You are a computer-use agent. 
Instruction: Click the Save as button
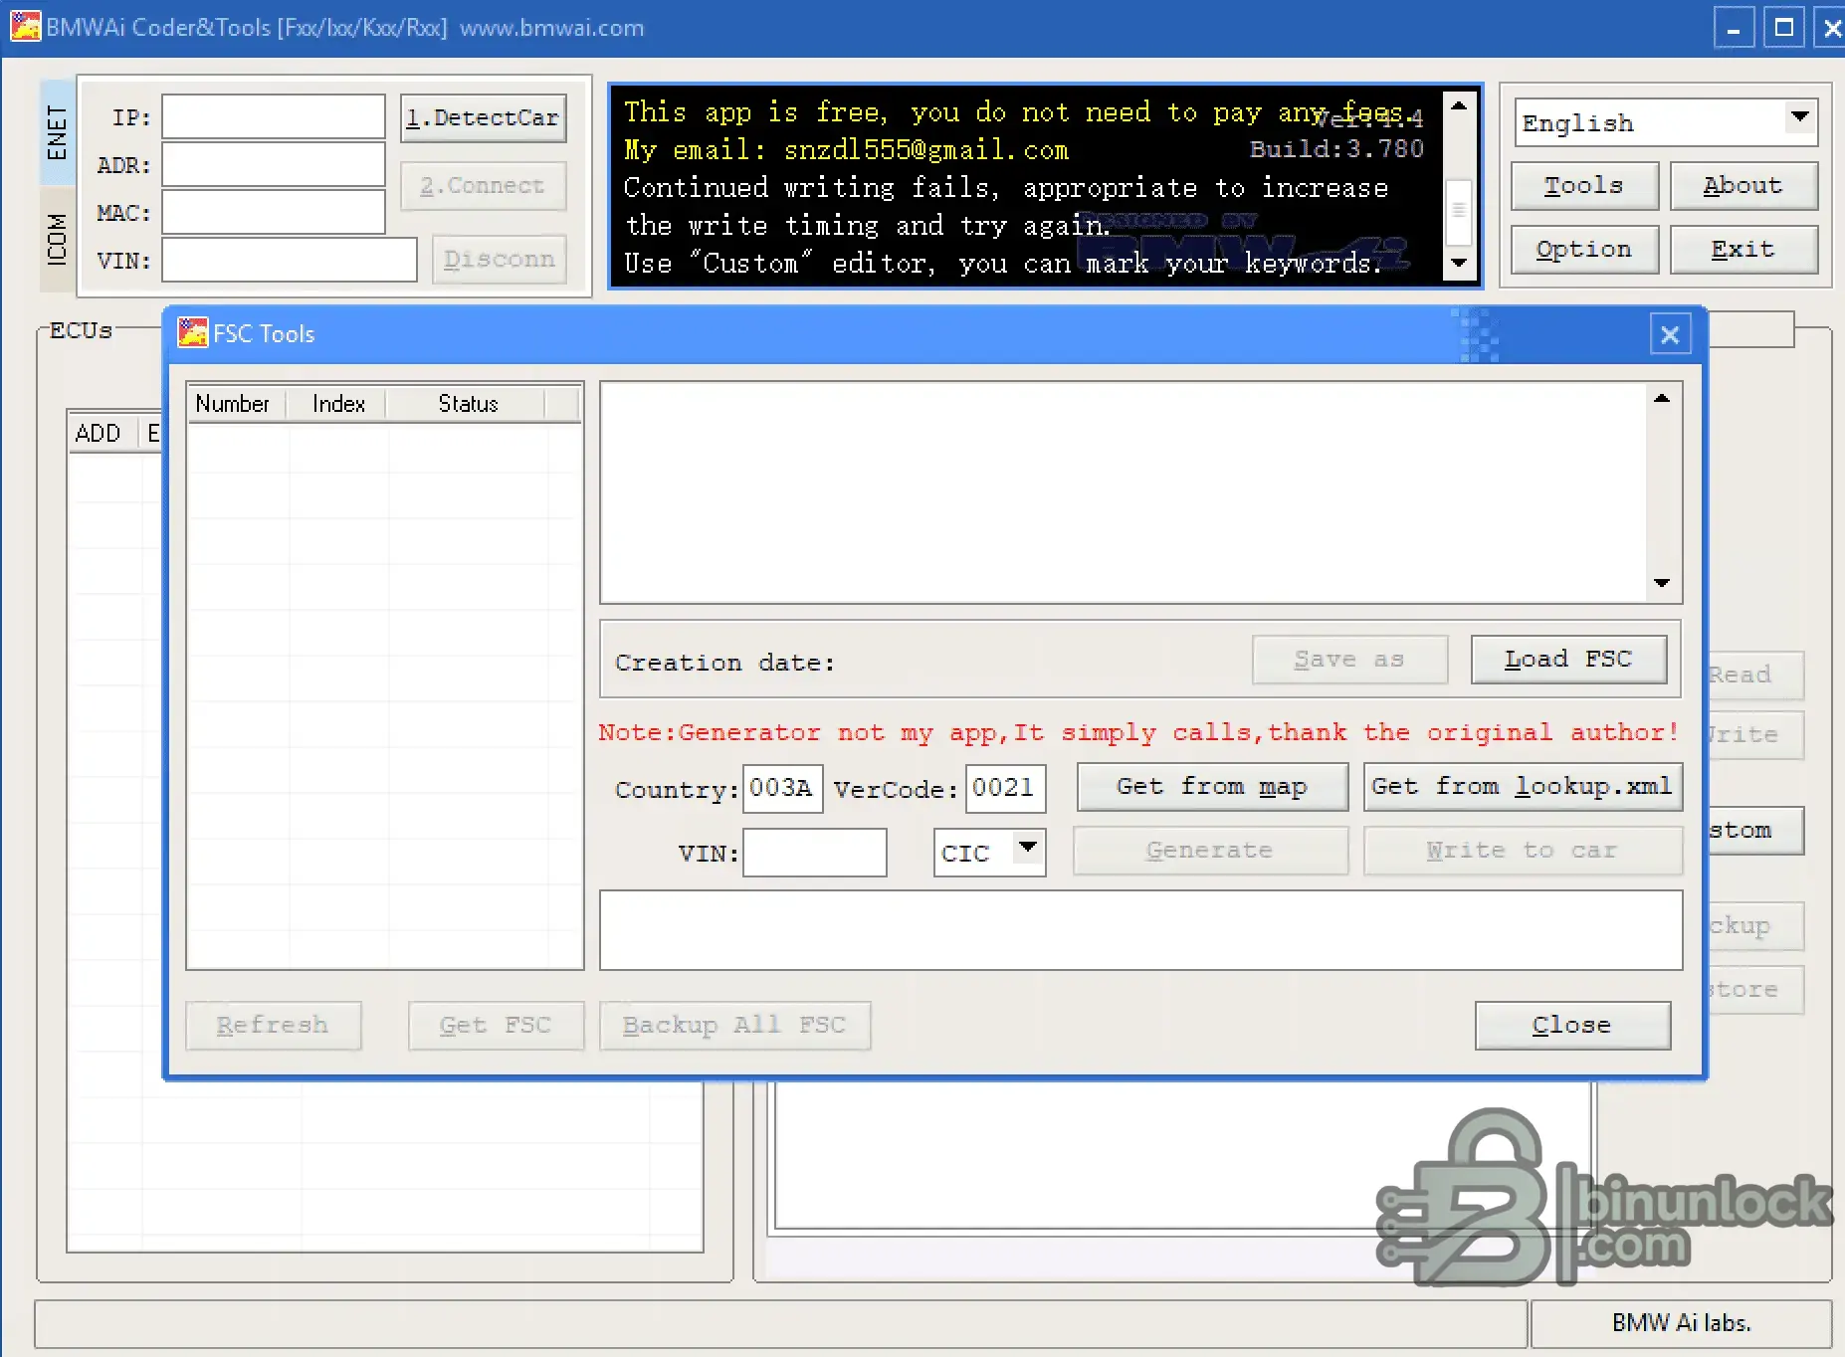tap(1349, 660)
